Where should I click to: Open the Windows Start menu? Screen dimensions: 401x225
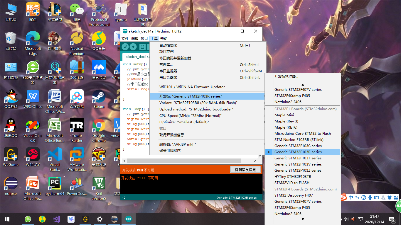(x=7, y=219)
